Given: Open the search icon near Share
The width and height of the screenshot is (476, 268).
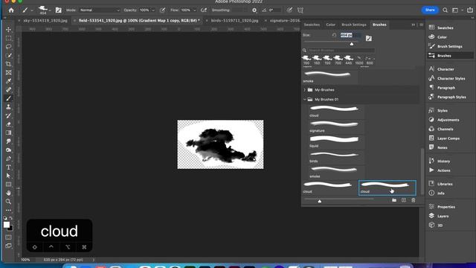Looking at the screenshot, I should click(x=445, y=10).
